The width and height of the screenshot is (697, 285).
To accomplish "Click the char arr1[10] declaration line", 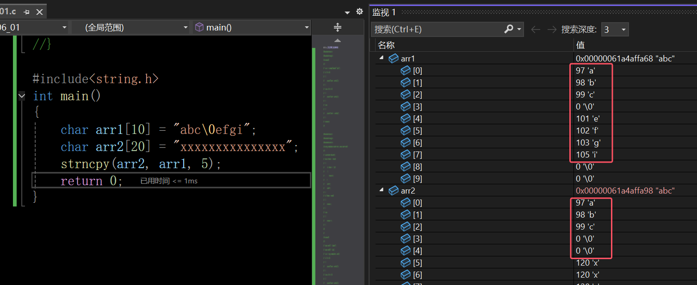I will tap(159, 130).
